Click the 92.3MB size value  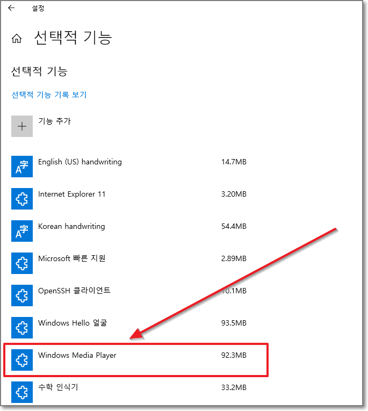(234, 356)
